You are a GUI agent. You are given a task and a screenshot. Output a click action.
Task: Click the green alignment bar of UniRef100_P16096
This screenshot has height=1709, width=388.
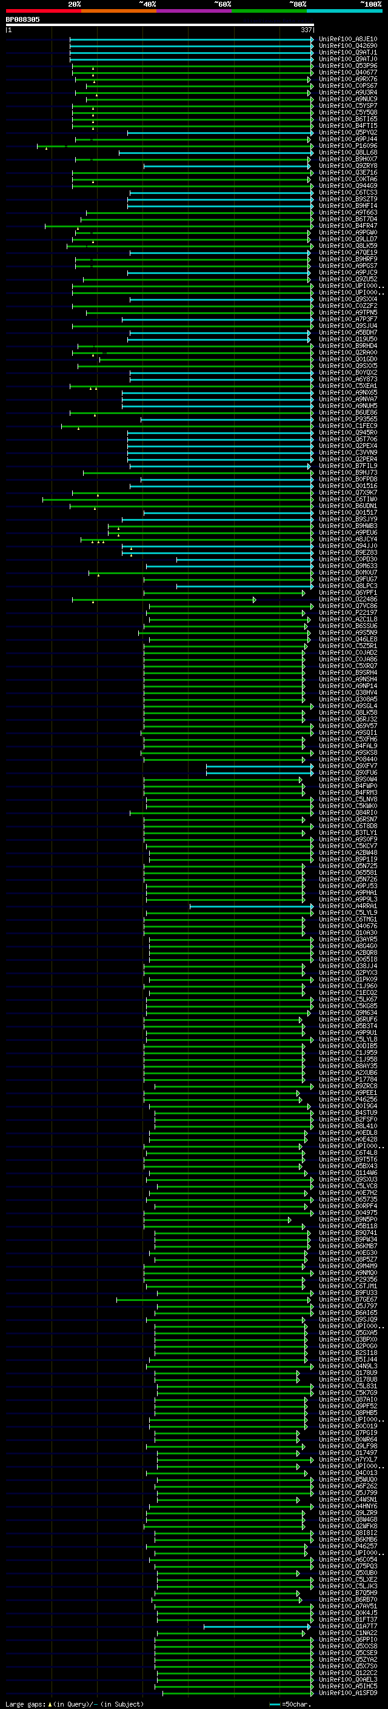click(x=175, y=146)
